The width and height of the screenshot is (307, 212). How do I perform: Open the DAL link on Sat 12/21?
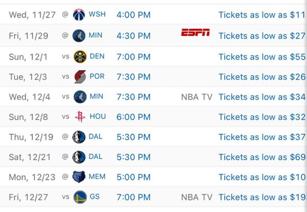95,157
